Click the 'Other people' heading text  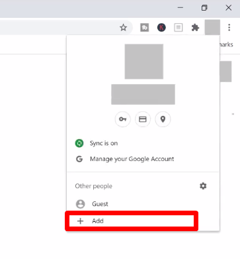[94, 186]
